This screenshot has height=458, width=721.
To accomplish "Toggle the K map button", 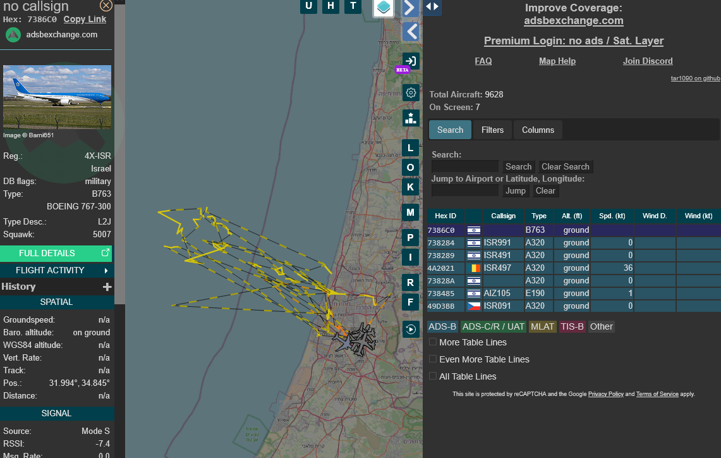I will click(410, 187).
